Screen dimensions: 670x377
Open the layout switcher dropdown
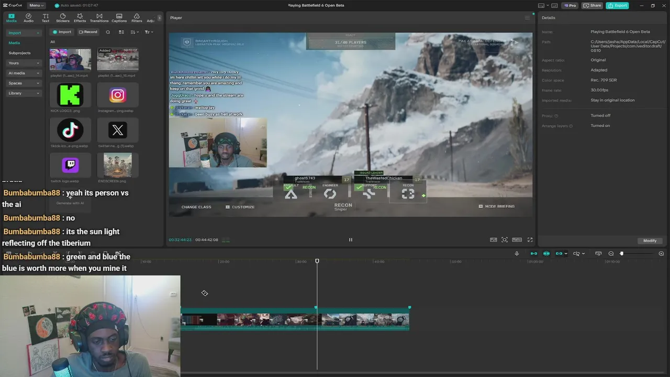pos(543,5)
